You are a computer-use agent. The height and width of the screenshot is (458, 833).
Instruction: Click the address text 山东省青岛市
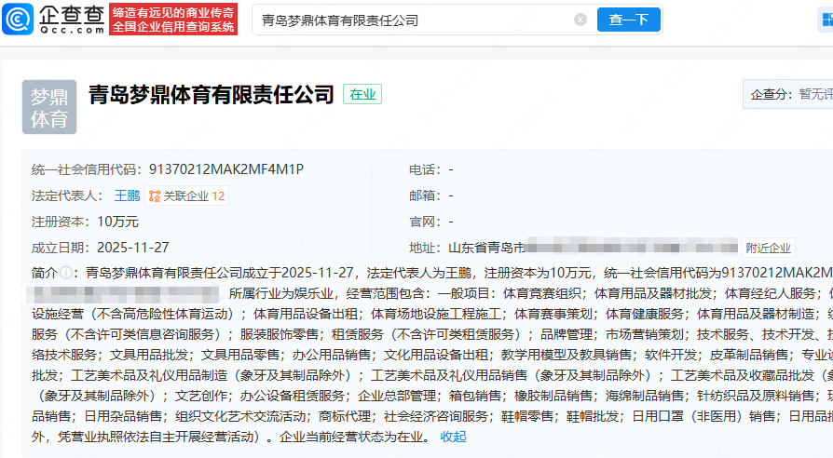[483, 248]
